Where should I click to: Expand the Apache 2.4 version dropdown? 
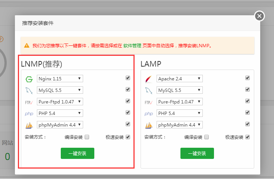point(180,79)
